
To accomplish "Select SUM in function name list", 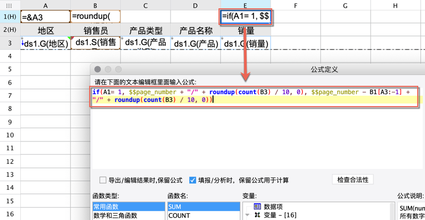I will [x=203, y=207].
